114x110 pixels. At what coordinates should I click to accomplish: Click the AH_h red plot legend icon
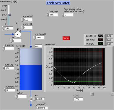coord(100,40)
